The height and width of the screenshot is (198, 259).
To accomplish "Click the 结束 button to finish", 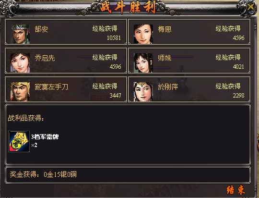I will pos(235,190).
